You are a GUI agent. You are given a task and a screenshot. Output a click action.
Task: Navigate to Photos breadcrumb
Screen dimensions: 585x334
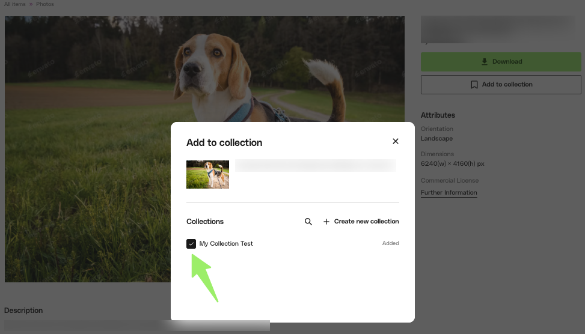[44, 4]
